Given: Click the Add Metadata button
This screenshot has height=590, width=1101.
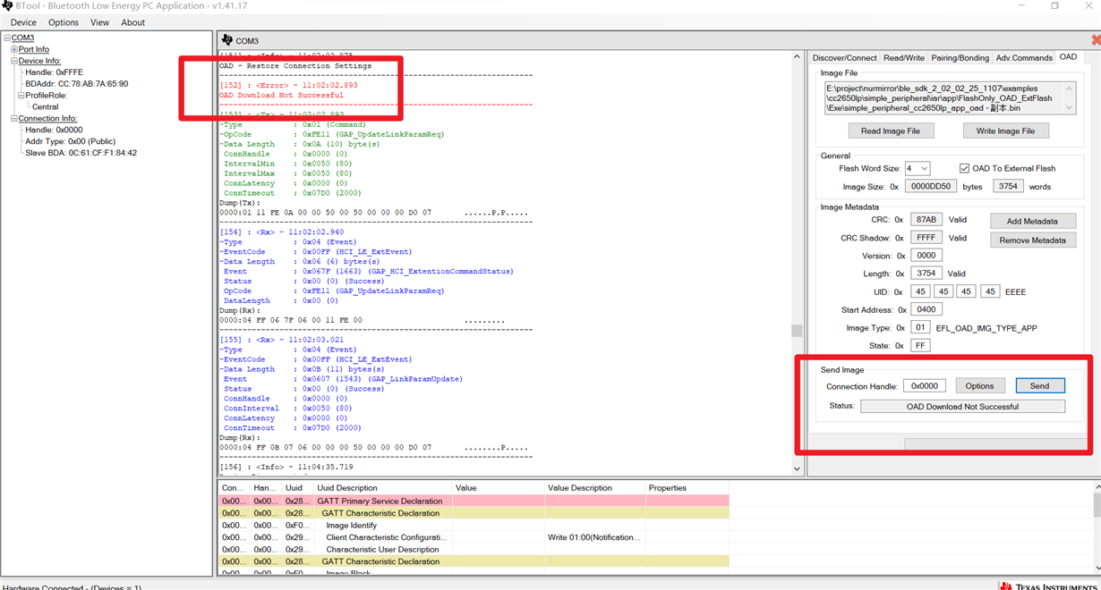Looking at the screenshot, I should [1032, 221].
